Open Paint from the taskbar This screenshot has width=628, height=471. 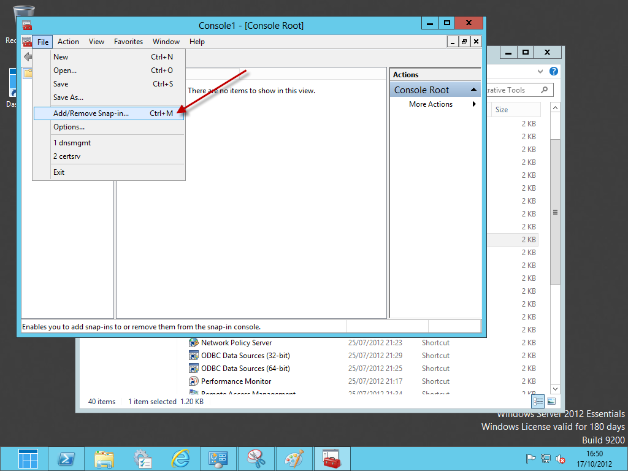click(294, 459)
